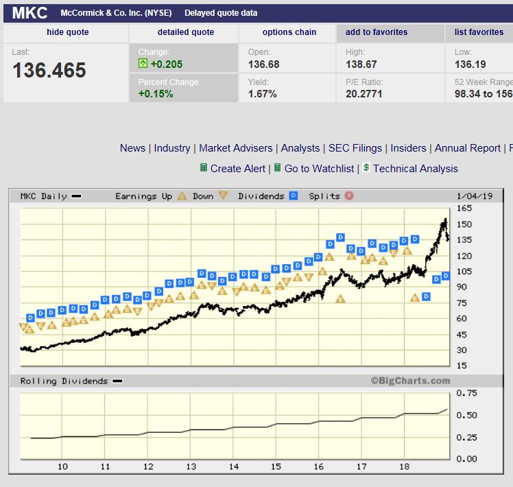Click the lone earnings triangle under 2016 peak
The height and width of the screenshot is (487, 513).
coord(340,299)
